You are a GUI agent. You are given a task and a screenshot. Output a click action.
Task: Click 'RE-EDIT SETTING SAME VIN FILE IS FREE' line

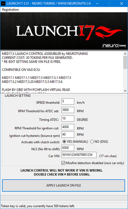[x=31, y=62]
